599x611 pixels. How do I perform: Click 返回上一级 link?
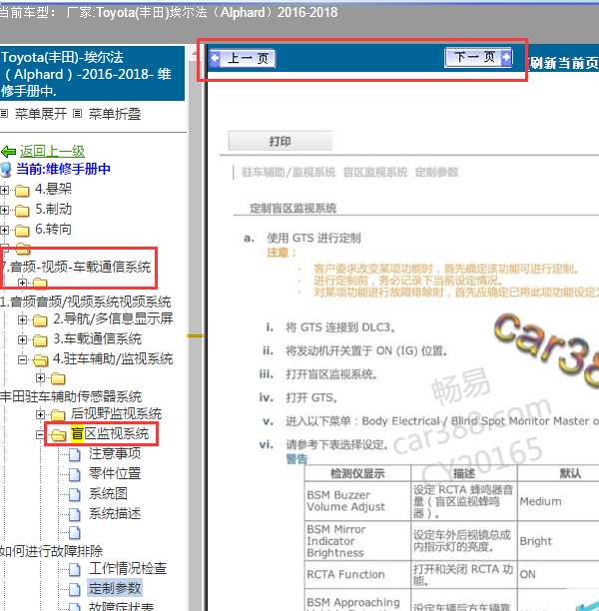52,151
